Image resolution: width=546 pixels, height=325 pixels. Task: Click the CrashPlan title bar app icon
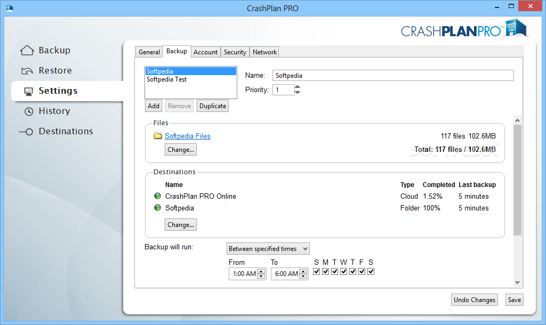pyautogui.click(x=10, y=7)
